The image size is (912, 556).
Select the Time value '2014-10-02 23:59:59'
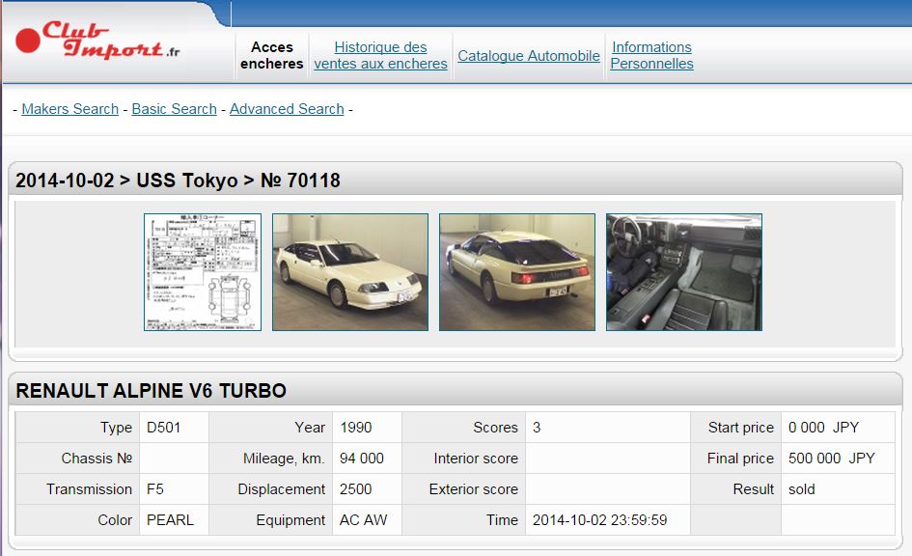coord(599,520)
